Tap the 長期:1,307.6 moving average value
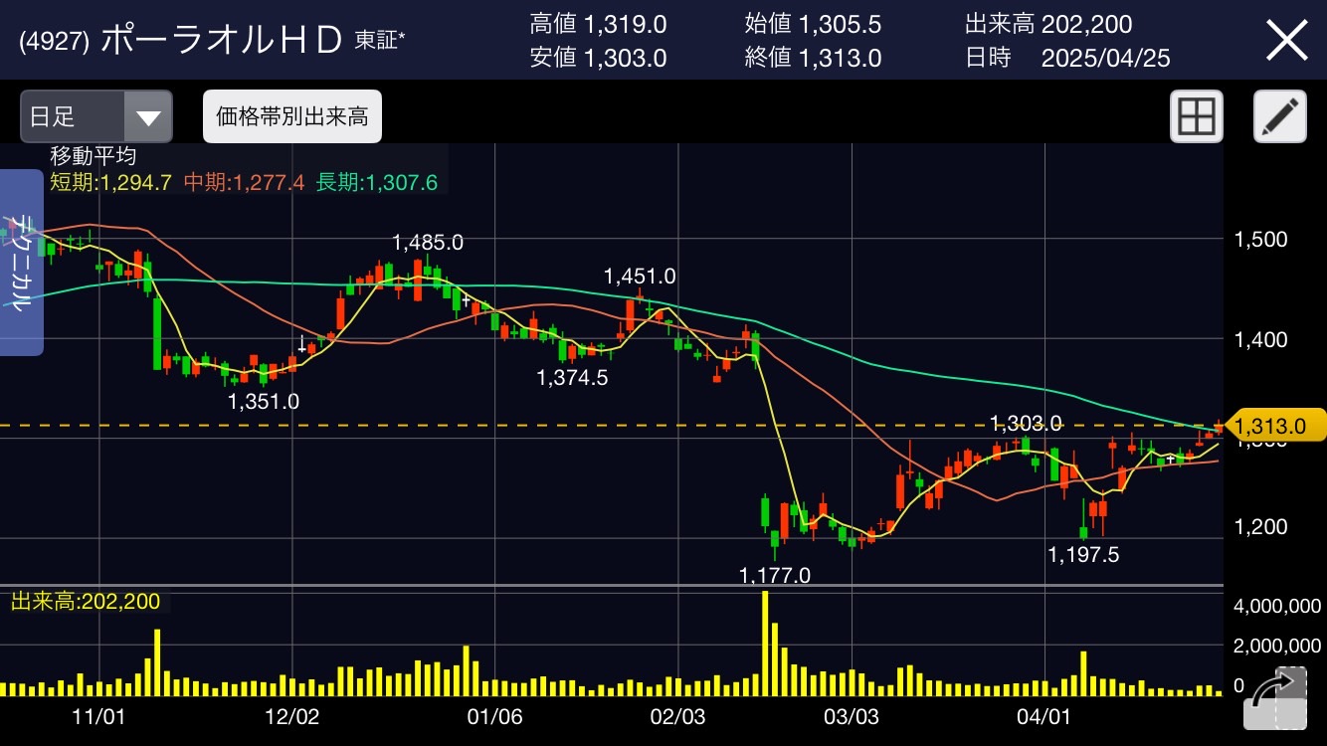This screenshot has height=746, width=1327. (x=376, y=182)
